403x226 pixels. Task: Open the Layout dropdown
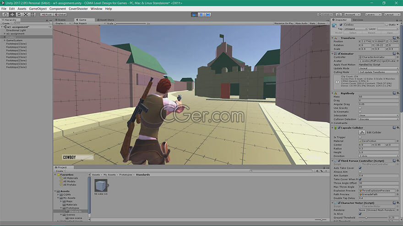392,15
